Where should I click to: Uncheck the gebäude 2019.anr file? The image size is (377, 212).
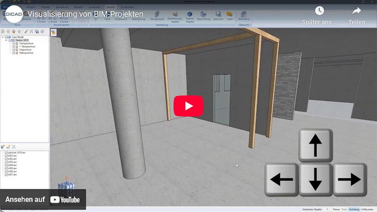tap(6, 153)
